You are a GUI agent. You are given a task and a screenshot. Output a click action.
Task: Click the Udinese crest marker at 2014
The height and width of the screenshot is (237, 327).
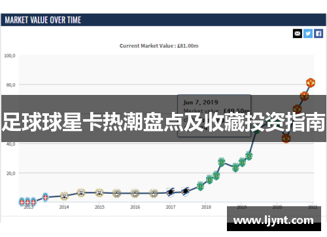tap(64, 196)
